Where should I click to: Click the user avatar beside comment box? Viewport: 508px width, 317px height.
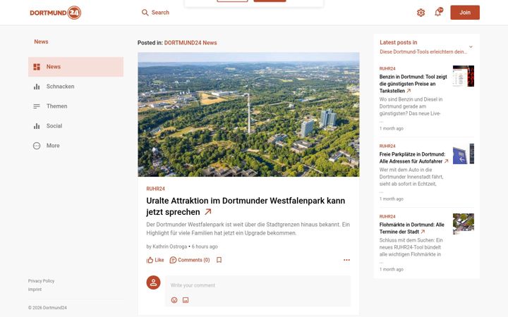153,282
